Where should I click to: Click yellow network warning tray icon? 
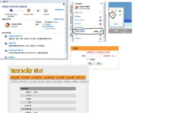click(x=112, y=15)
